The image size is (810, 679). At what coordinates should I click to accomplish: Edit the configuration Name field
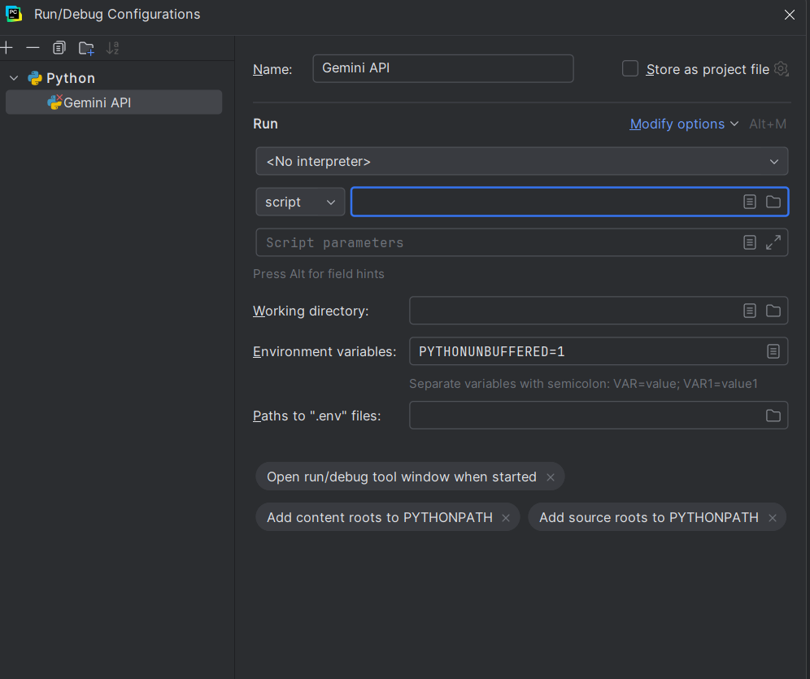click(443, 68)
